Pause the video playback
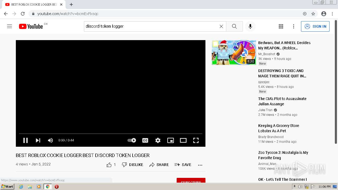 25,140
